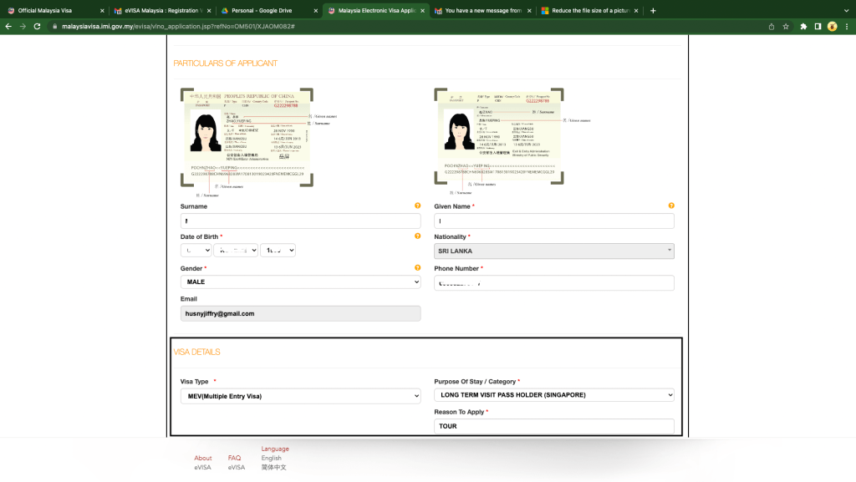Screen dimensions: 856x482
Task: Open the Visa Type dropdown
Action: 301,396
